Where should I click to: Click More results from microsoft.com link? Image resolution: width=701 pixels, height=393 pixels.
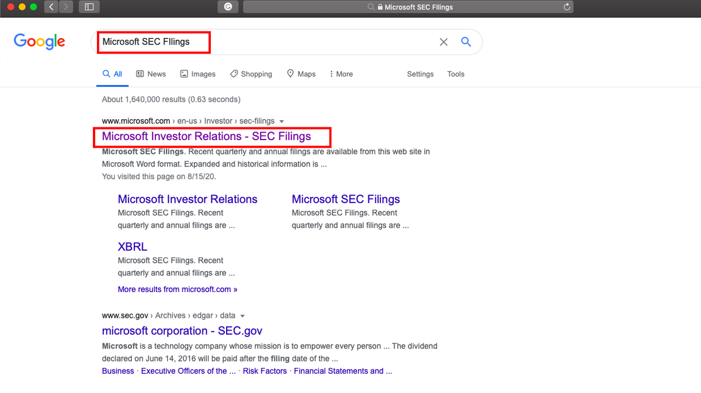178,289
